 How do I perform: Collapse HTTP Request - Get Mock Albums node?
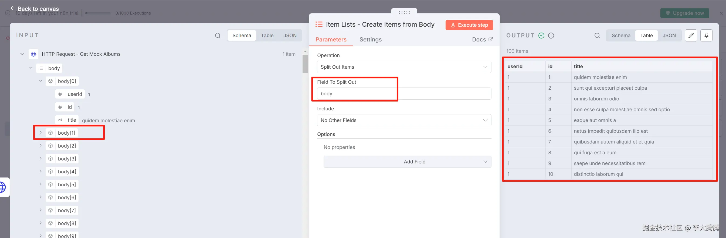pyautogui.click(x=22, y=54)
